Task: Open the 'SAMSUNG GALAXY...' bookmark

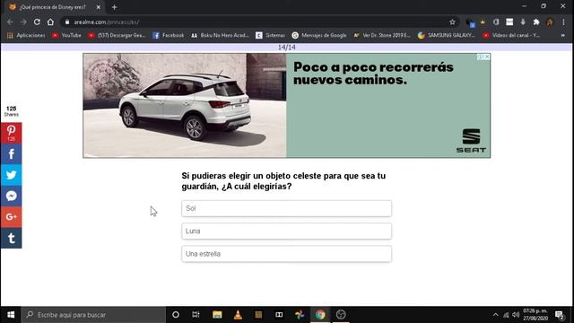Action: [447, 35]
